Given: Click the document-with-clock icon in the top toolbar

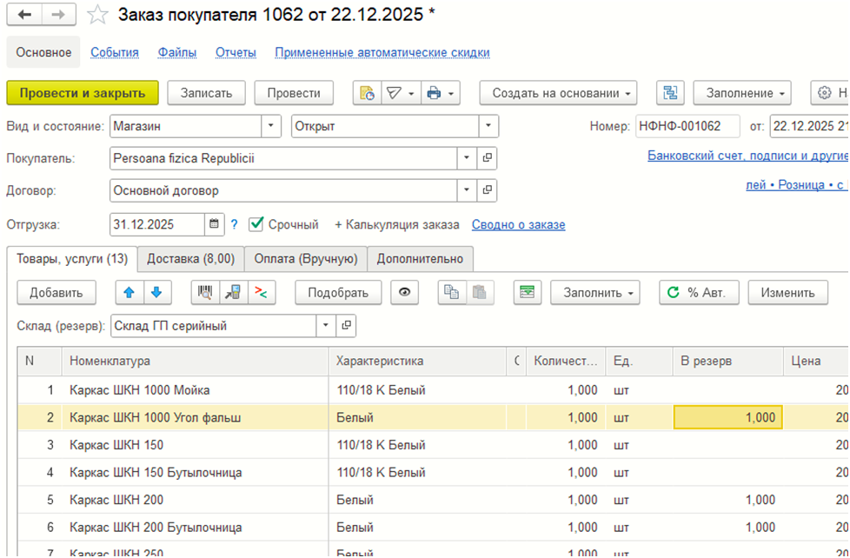Looking at the screenshot, I should (x=367, y=93).
